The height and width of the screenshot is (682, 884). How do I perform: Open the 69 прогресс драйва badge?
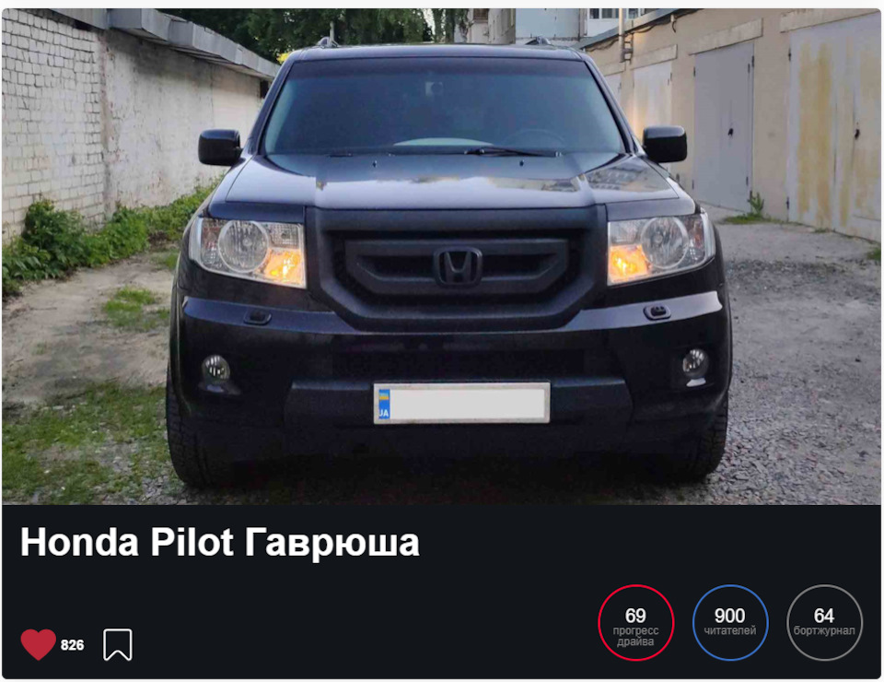click(636, 623)
